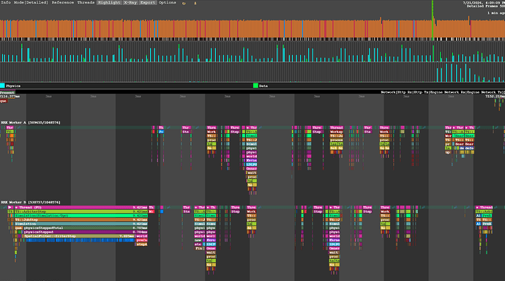Open the Info menu
The width and height of the screenshot is (505, 281).
[6, 2]
